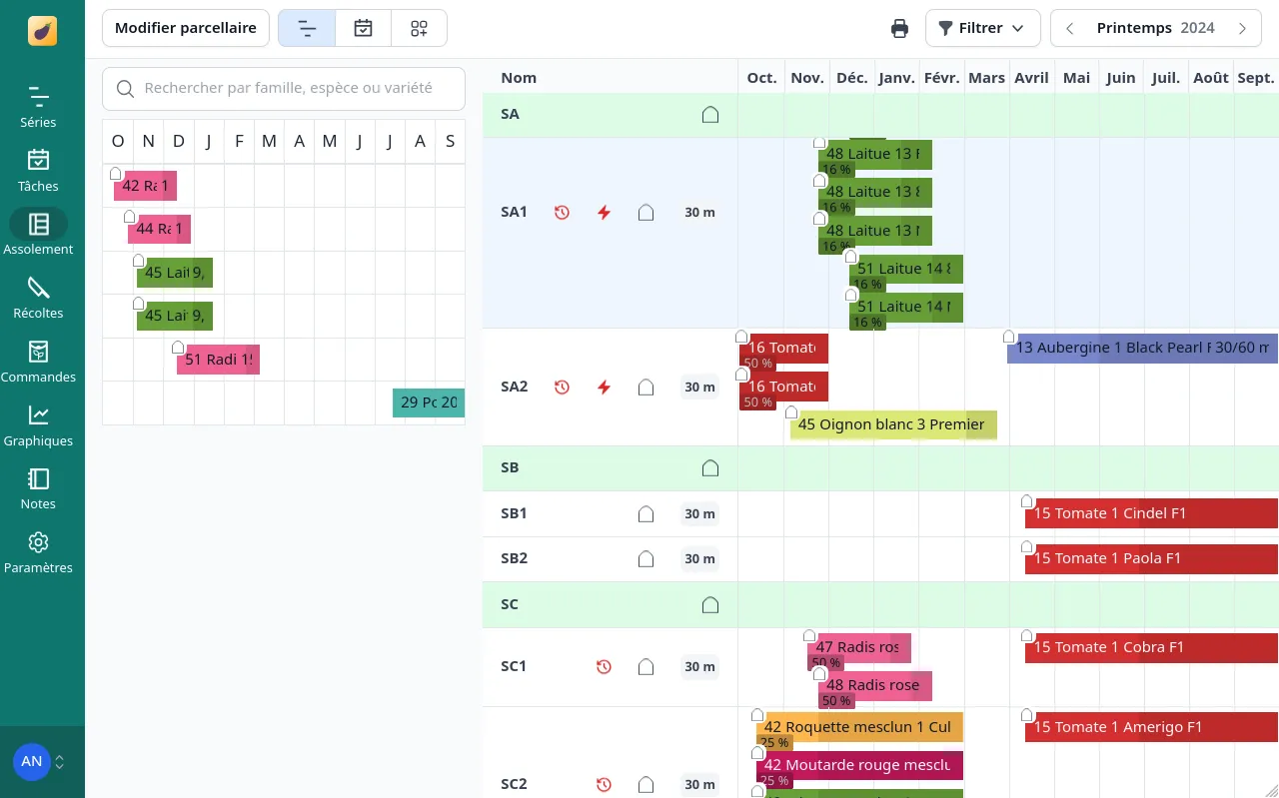
Task: Click the lightning bolt icon in row SA2
Action: point(604,388)
